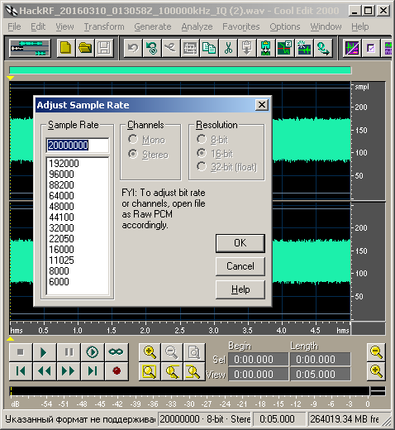The width and height of the screenshot is (395, 430).
Task: Open the Favorites menu
Action: [241, 26]
